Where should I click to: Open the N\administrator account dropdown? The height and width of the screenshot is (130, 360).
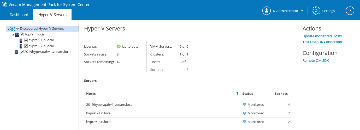tap(302, 11)
